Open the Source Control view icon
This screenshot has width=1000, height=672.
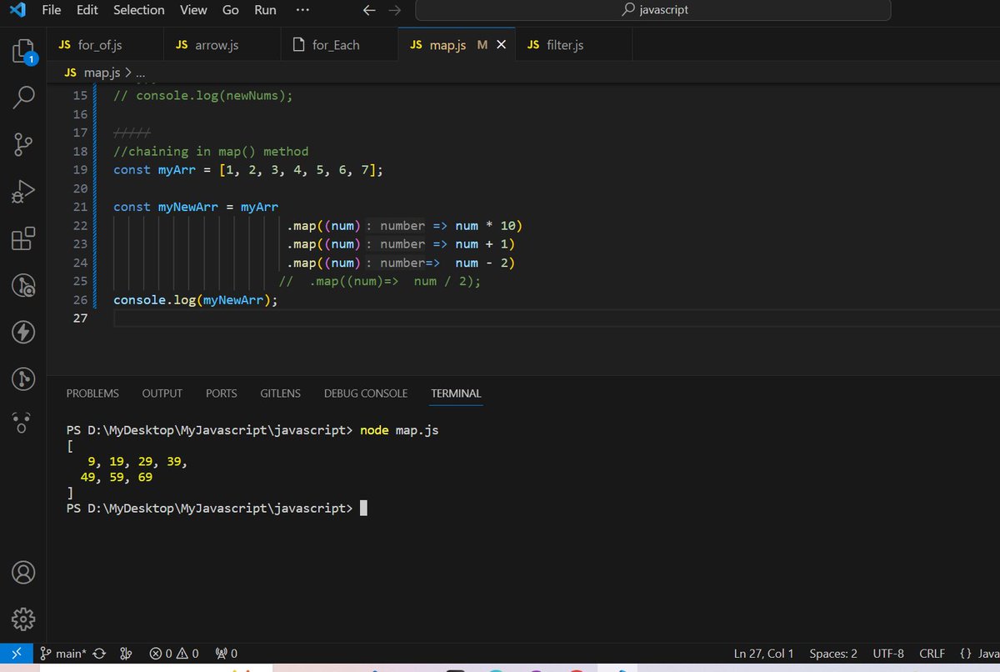(x=23, y=144)
